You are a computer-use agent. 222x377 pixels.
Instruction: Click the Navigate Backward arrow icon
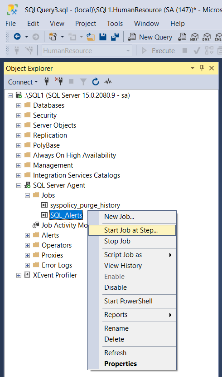click(17, 36)
